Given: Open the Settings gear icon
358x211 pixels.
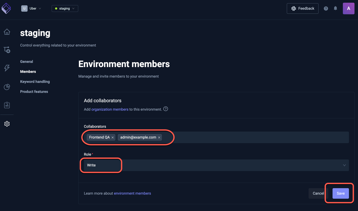Looking at the screenshot, I should (7, 124).
